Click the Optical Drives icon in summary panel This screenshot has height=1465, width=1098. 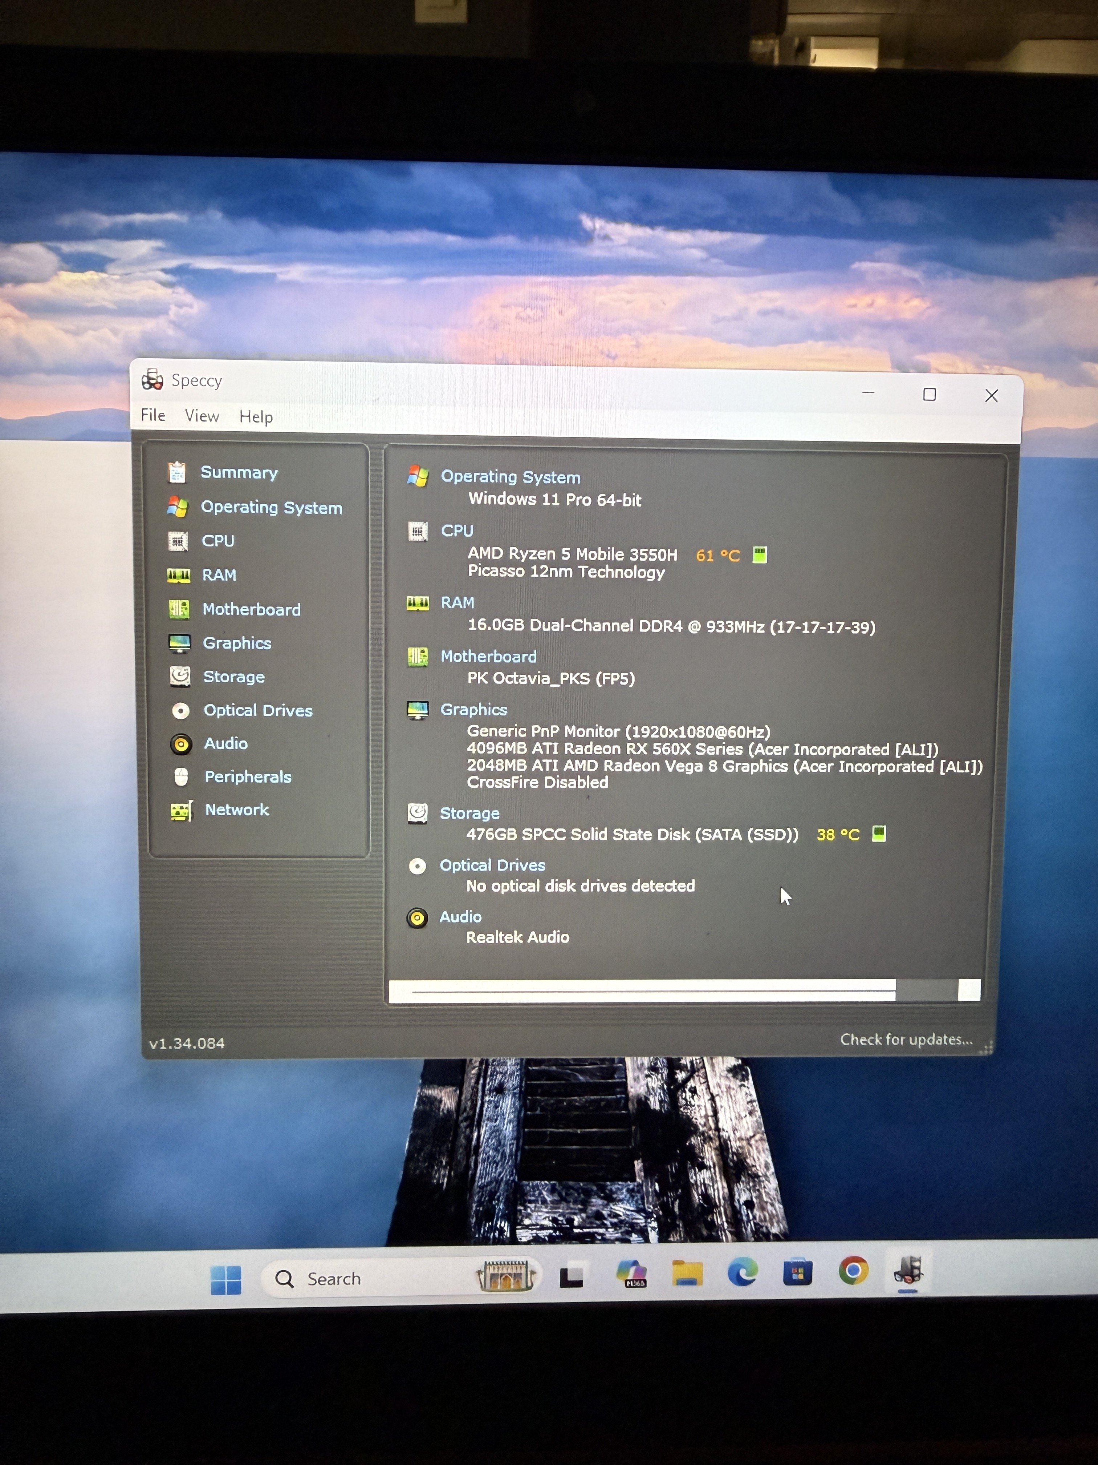(x=418, y=865)
